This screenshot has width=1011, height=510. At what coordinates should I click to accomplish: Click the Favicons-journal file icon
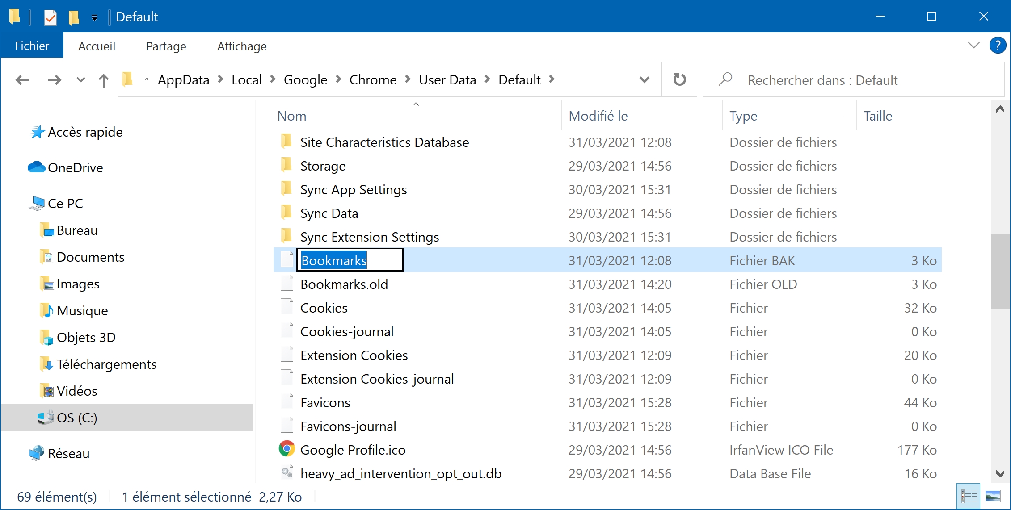[286, 426]
